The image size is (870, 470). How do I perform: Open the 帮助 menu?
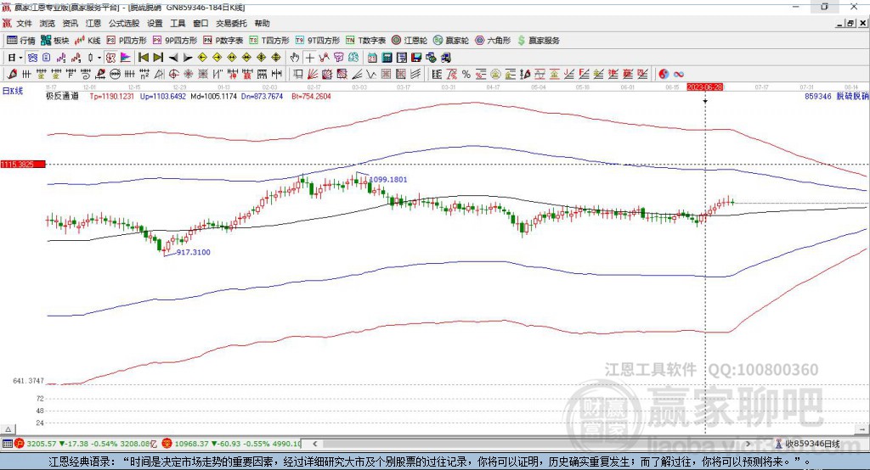coord(262,23)
